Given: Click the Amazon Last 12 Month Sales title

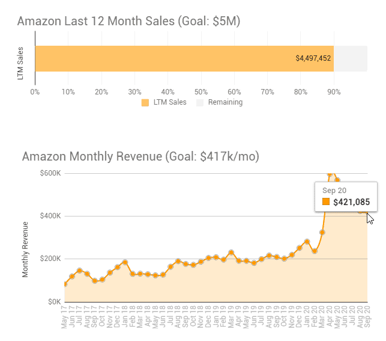Looking at the screenshot, I should click(128, 22).
